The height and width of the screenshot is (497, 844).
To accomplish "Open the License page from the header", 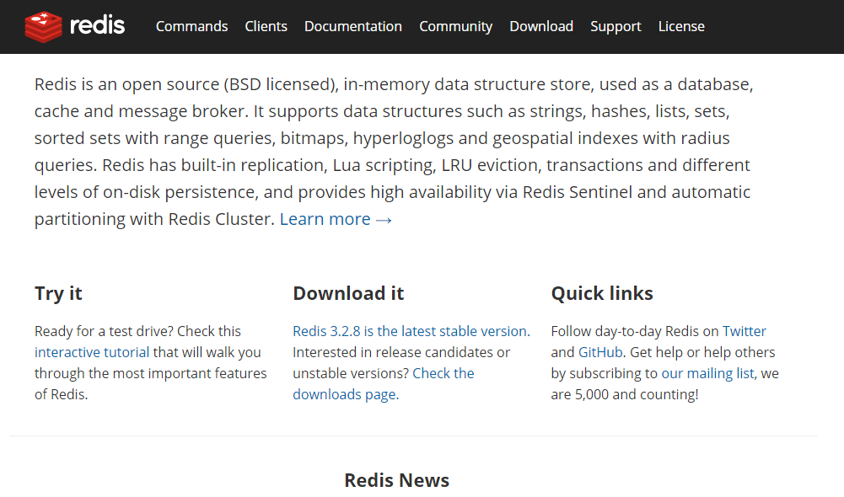I will pyautogui.click(x=681, y=26).
